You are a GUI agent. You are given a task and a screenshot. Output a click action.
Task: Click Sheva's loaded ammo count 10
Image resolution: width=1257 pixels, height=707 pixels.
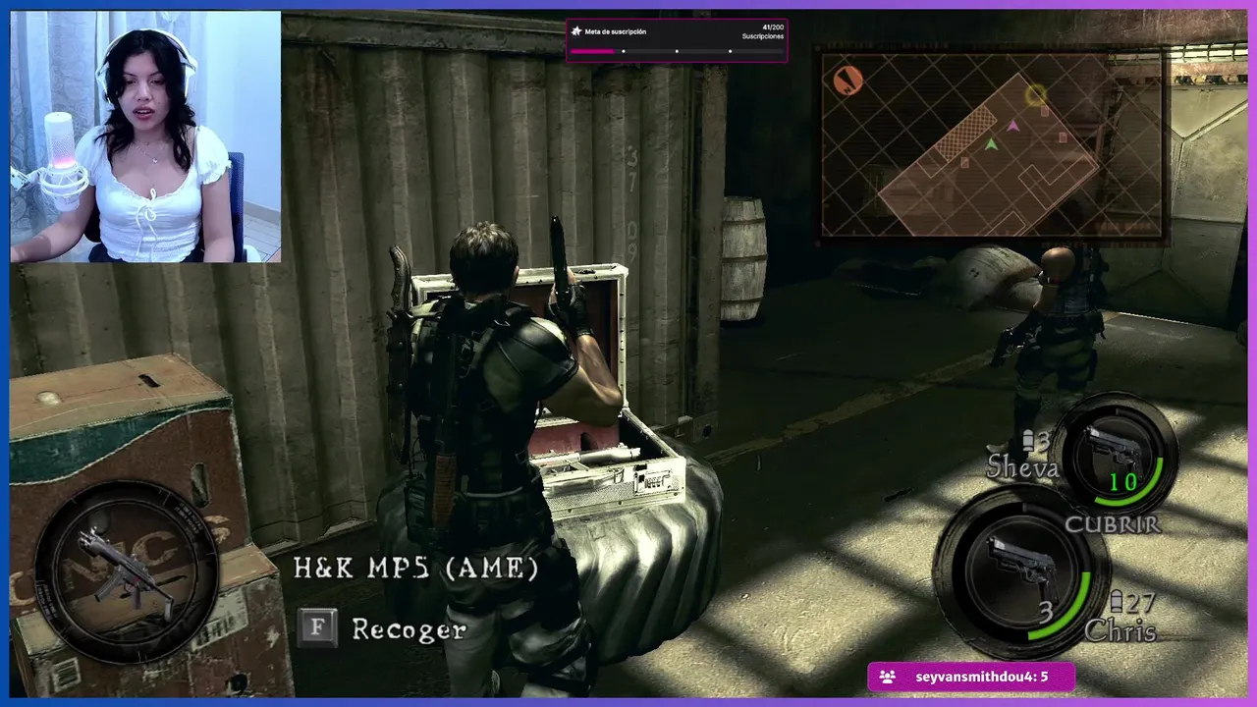(1122, 482)
